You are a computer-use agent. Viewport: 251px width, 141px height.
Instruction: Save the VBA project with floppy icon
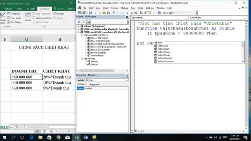point(90,13)
